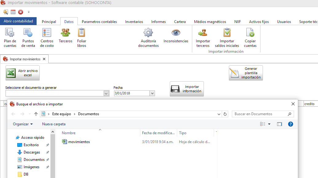Click the Buscar en Documentos search field
The width and height of the screenshot is (318, 178).
(260, 114)
